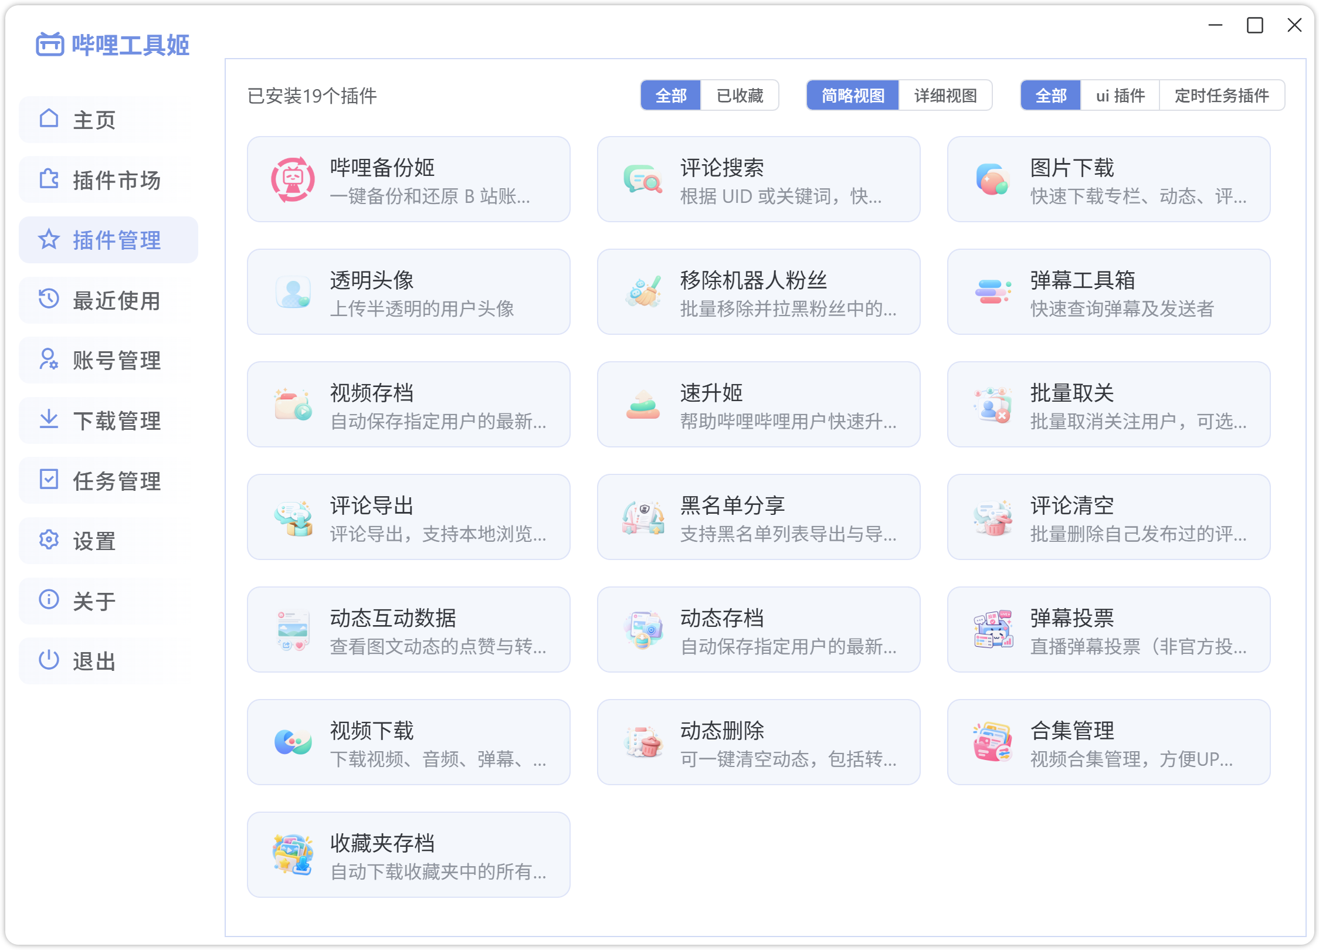Click the 动态存档 plugin icon

point(643,630)
